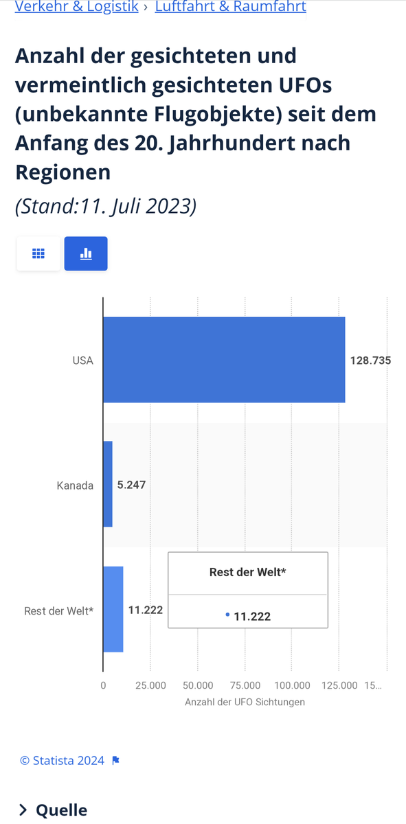Click the Kanada axis label
The height and width of the screenshot is (824, 406).
[x=75, y=485]
